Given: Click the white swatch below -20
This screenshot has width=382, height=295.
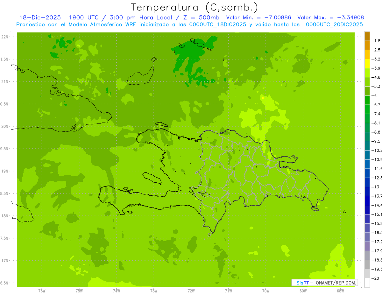Looking at the screenshot, I should (367, 283).
